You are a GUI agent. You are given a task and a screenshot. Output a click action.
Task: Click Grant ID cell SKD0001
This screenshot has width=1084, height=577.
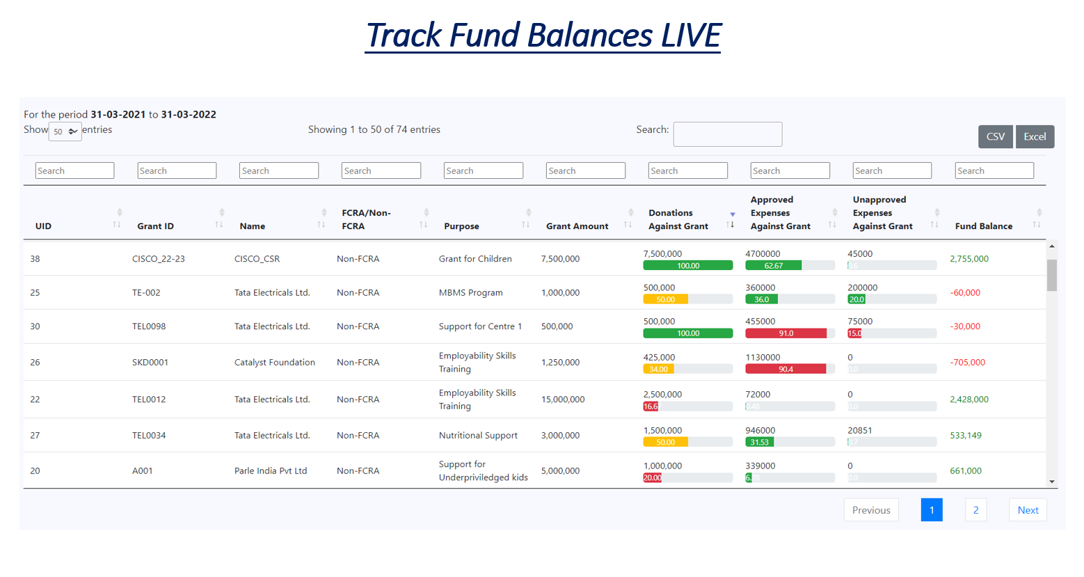150,362
